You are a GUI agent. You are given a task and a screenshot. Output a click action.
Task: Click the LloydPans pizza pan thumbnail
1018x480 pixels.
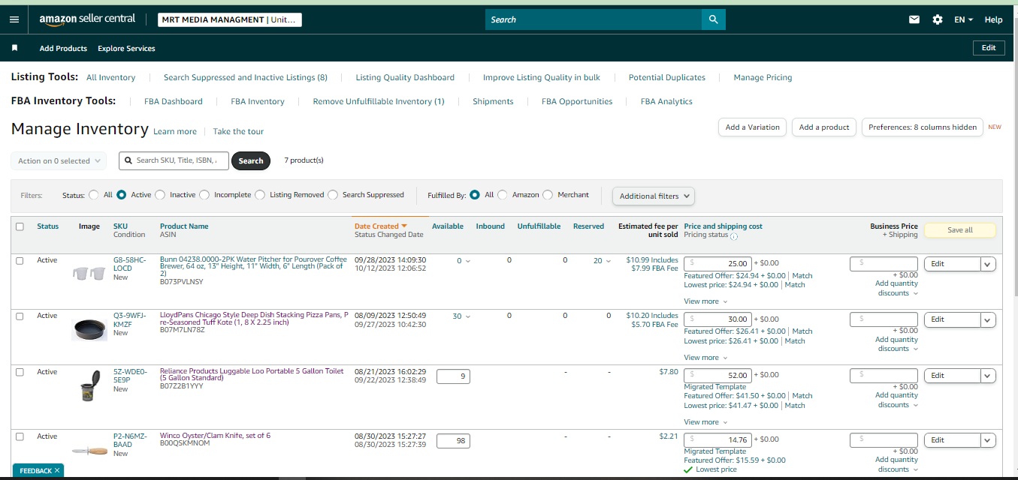tap(89, 329)
